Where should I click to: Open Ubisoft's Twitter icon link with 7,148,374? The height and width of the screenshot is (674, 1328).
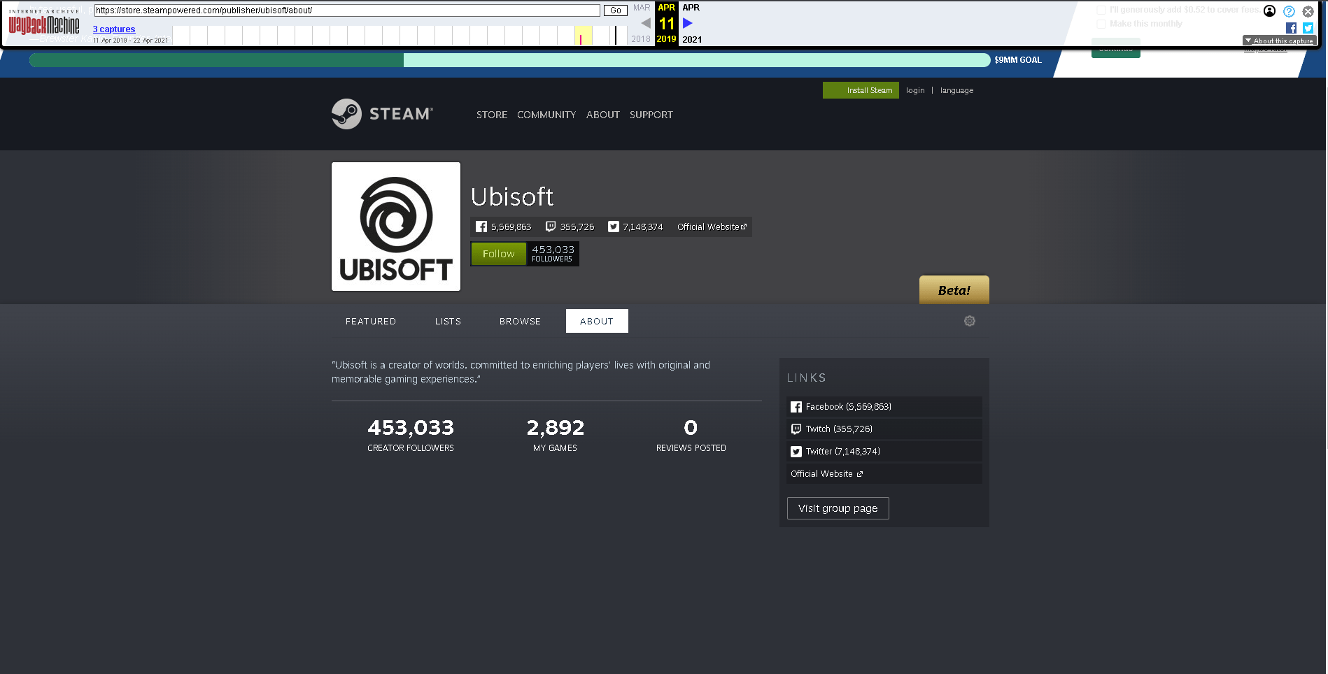pos(614,227)
